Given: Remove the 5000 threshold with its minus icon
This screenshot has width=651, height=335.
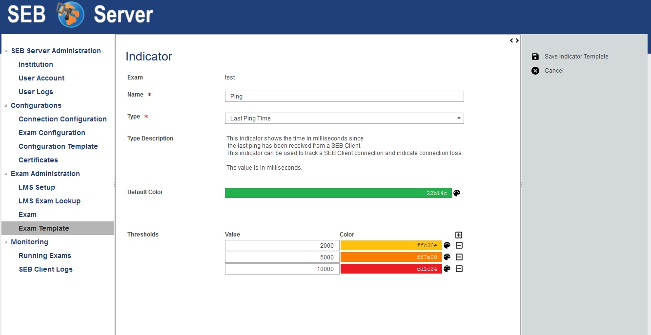Looking at the screenshot, I should tap(459, 257).
